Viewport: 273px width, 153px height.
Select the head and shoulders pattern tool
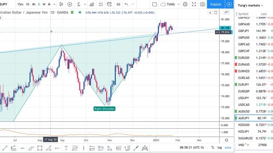point(145,148)
